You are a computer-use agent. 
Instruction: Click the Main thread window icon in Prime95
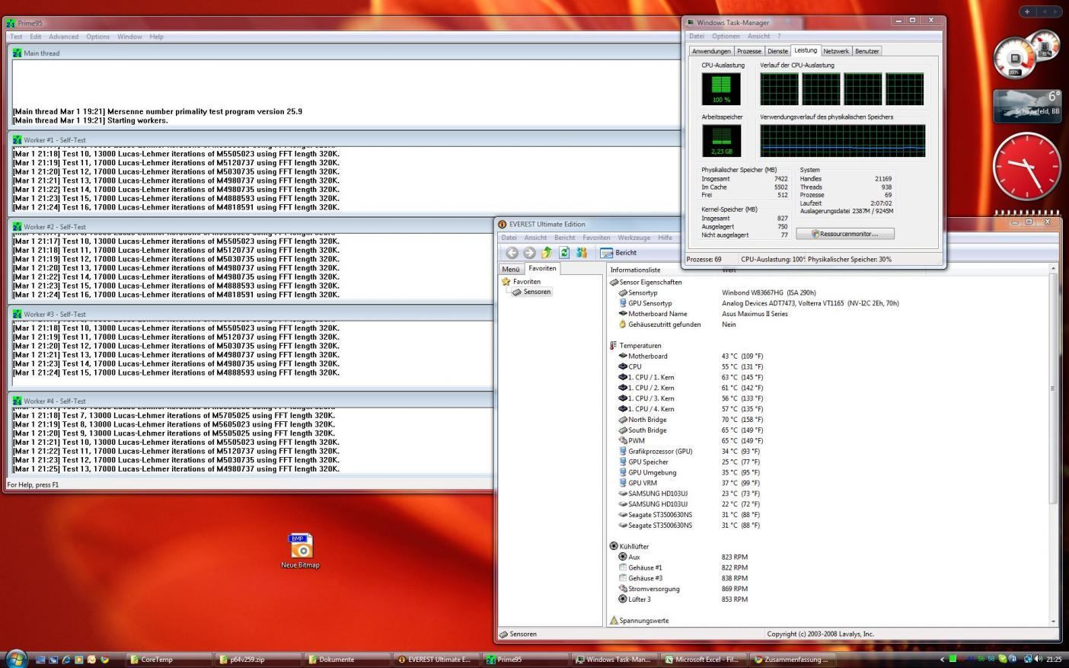coord(17,53)
